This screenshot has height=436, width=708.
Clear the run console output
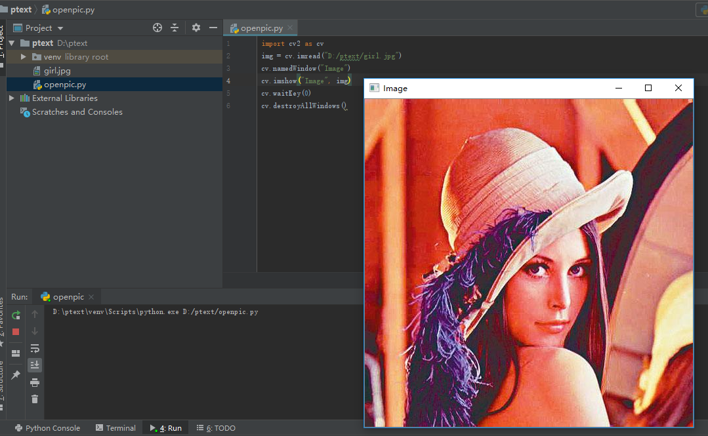[x=34, y=399]
